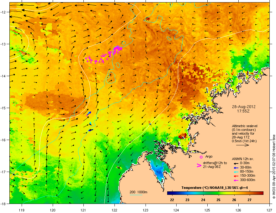The image size is (276, 213).
Task: Click the latitude axis label -15
Action: pyautogui.click(x=3, y=108)
